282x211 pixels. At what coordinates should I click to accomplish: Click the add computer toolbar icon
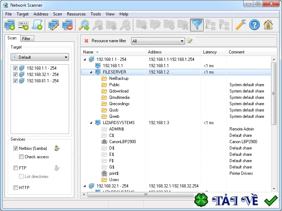[x=10, y=25]
